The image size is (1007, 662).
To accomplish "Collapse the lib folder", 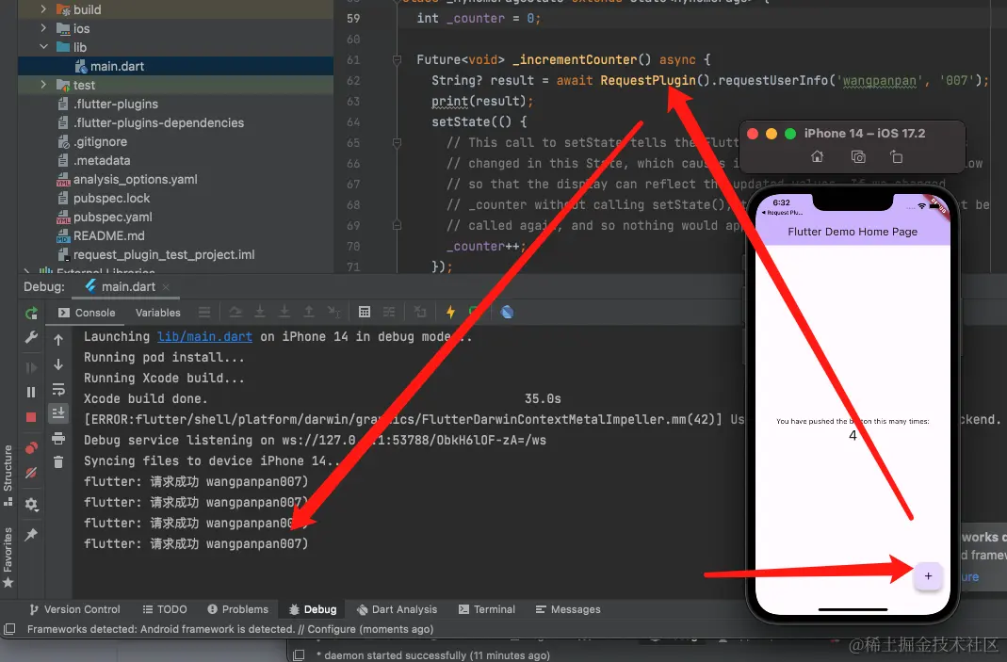I will tap(43, 46).
